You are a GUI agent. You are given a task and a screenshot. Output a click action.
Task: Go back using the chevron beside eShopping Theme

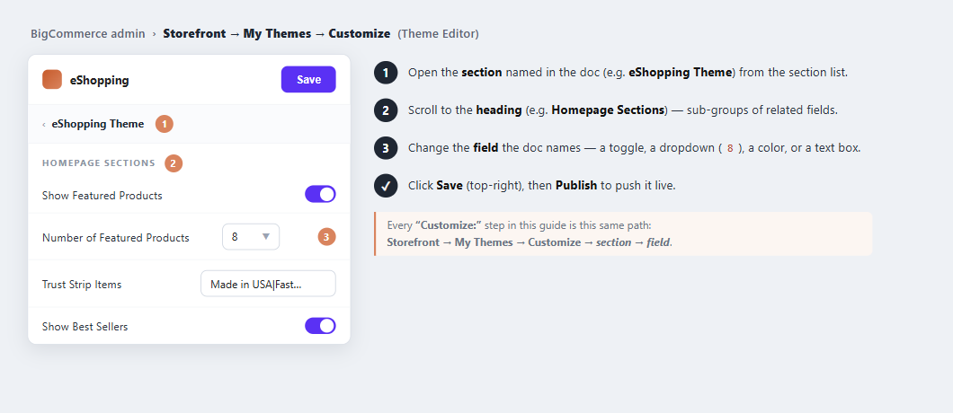pyautogui.click(x=44, y=125)
